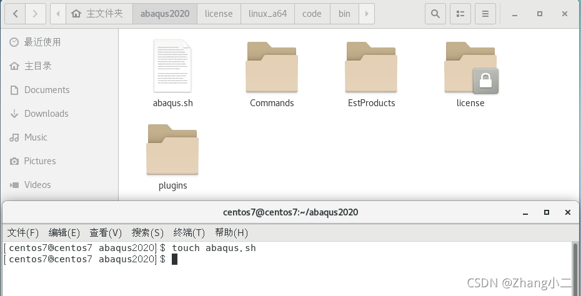Viewport: 581px width, 296px height.
Task: Open the hamburger options menu in toolbar
Action: coord(485,13)
